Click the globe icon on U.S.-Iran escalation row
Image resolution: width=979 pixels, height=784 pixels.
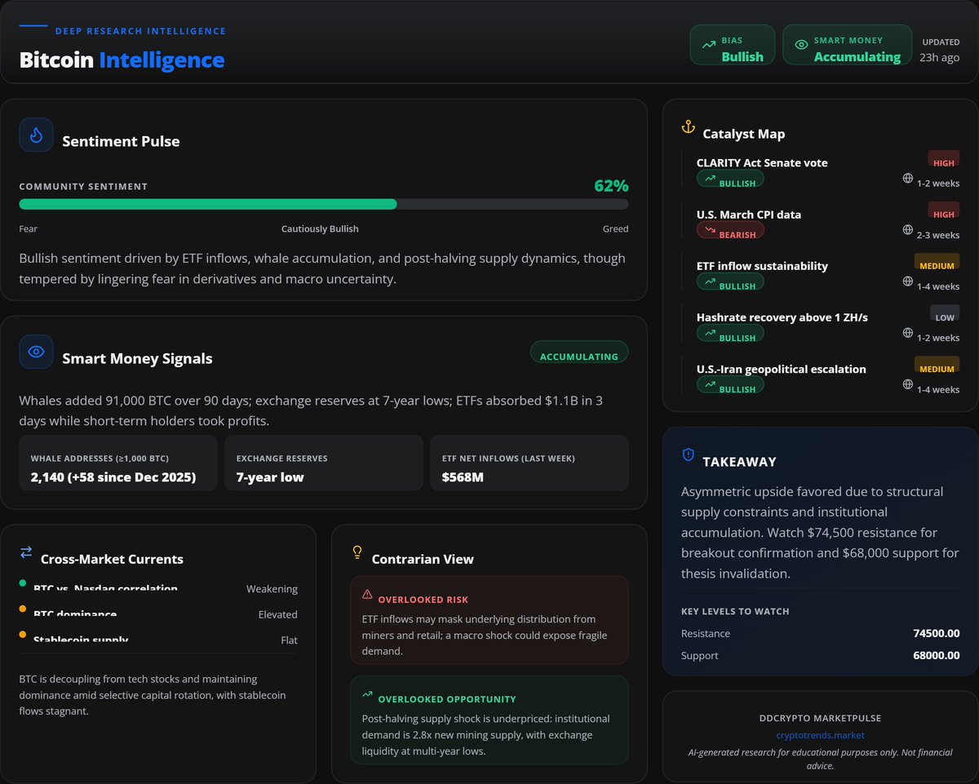(x=908, y=384)
